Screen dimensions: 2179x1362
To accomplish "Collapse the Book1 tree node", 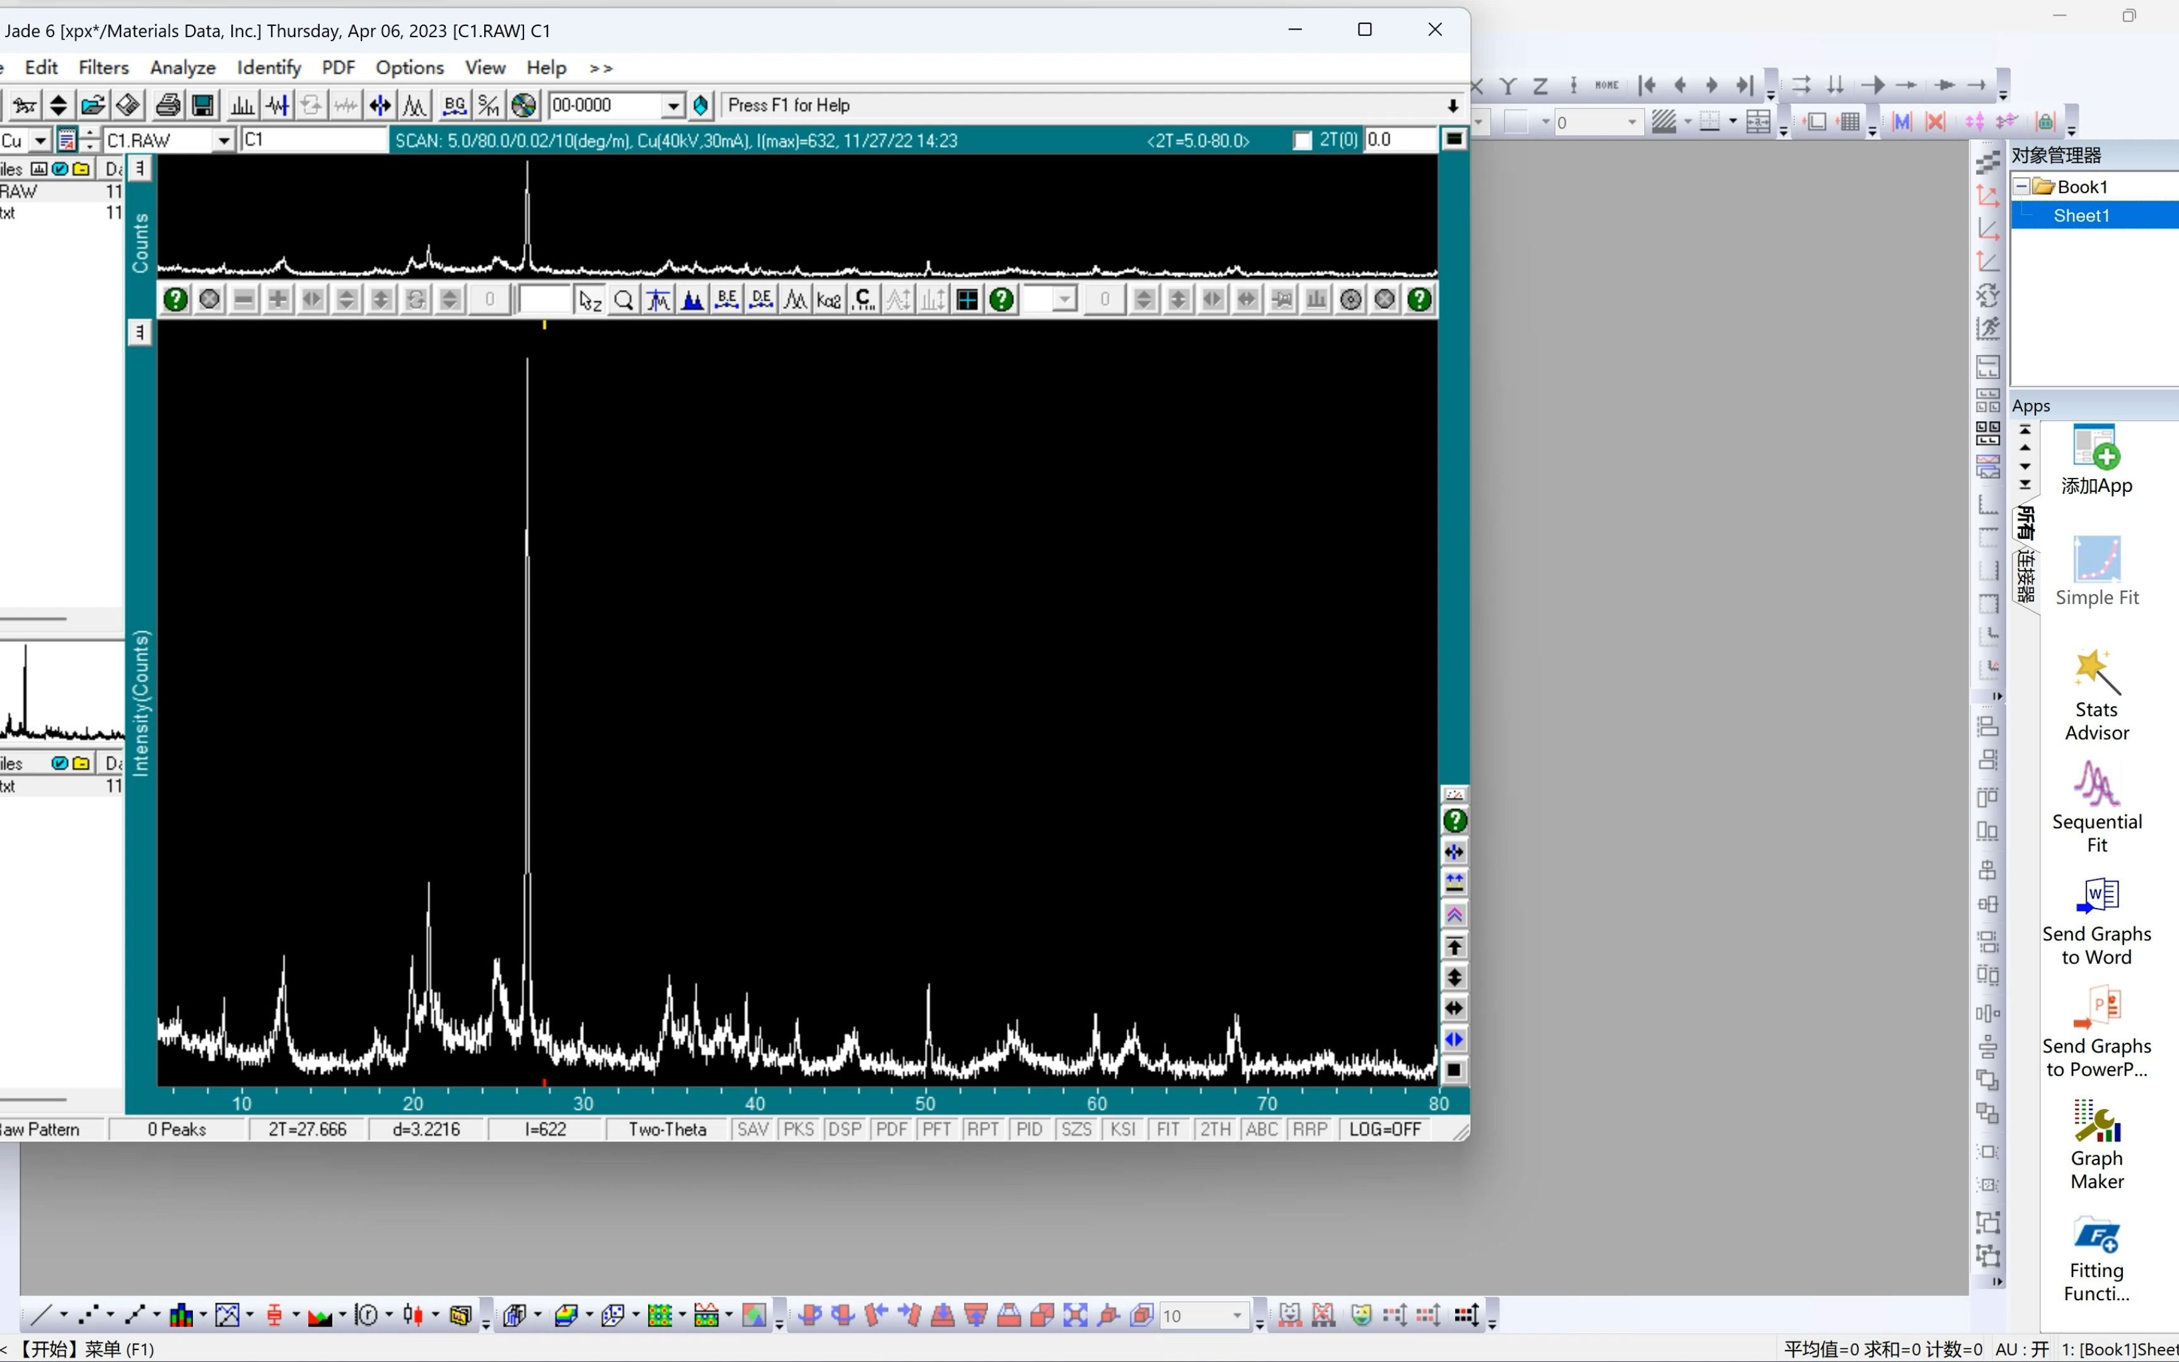I will 2021,187.
